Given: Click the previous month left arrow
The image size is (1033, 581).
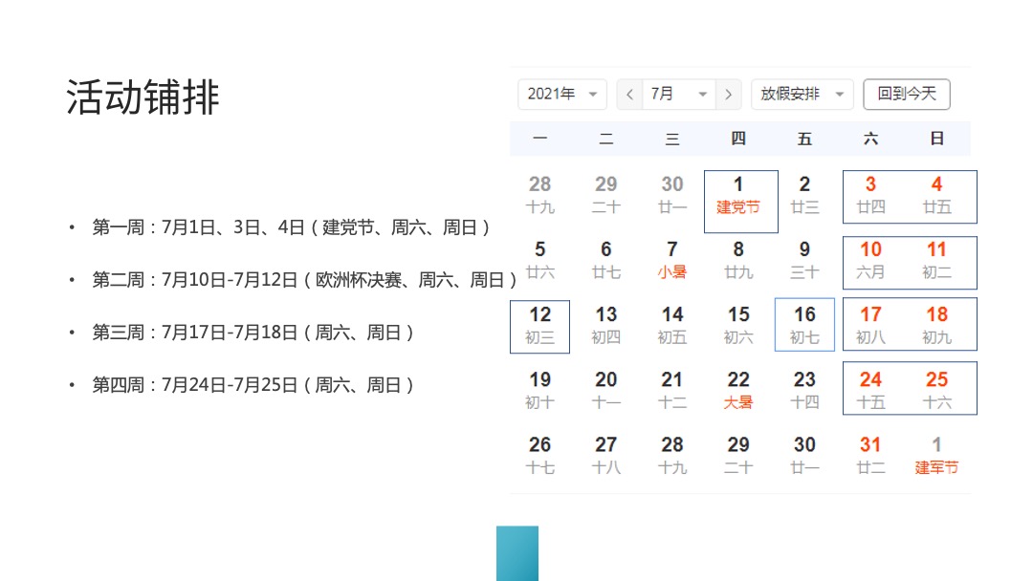Looking at the screenshot, I should click(x=628, y=94).
